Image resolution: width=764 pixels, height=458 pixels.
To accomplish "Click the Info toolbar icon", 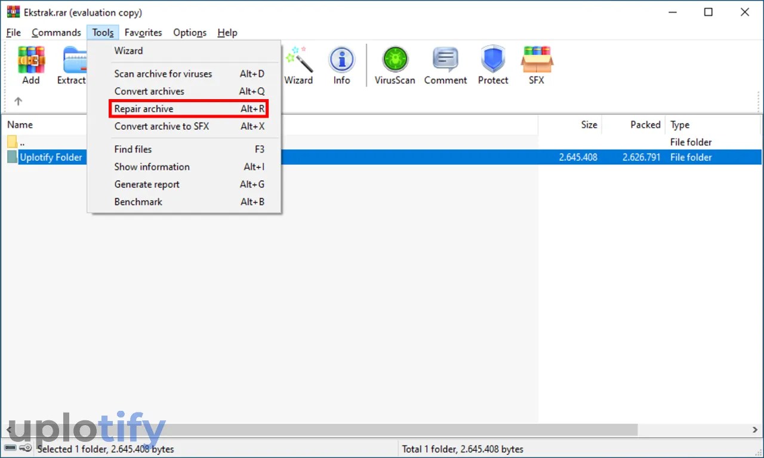I will tap(341, 66).
